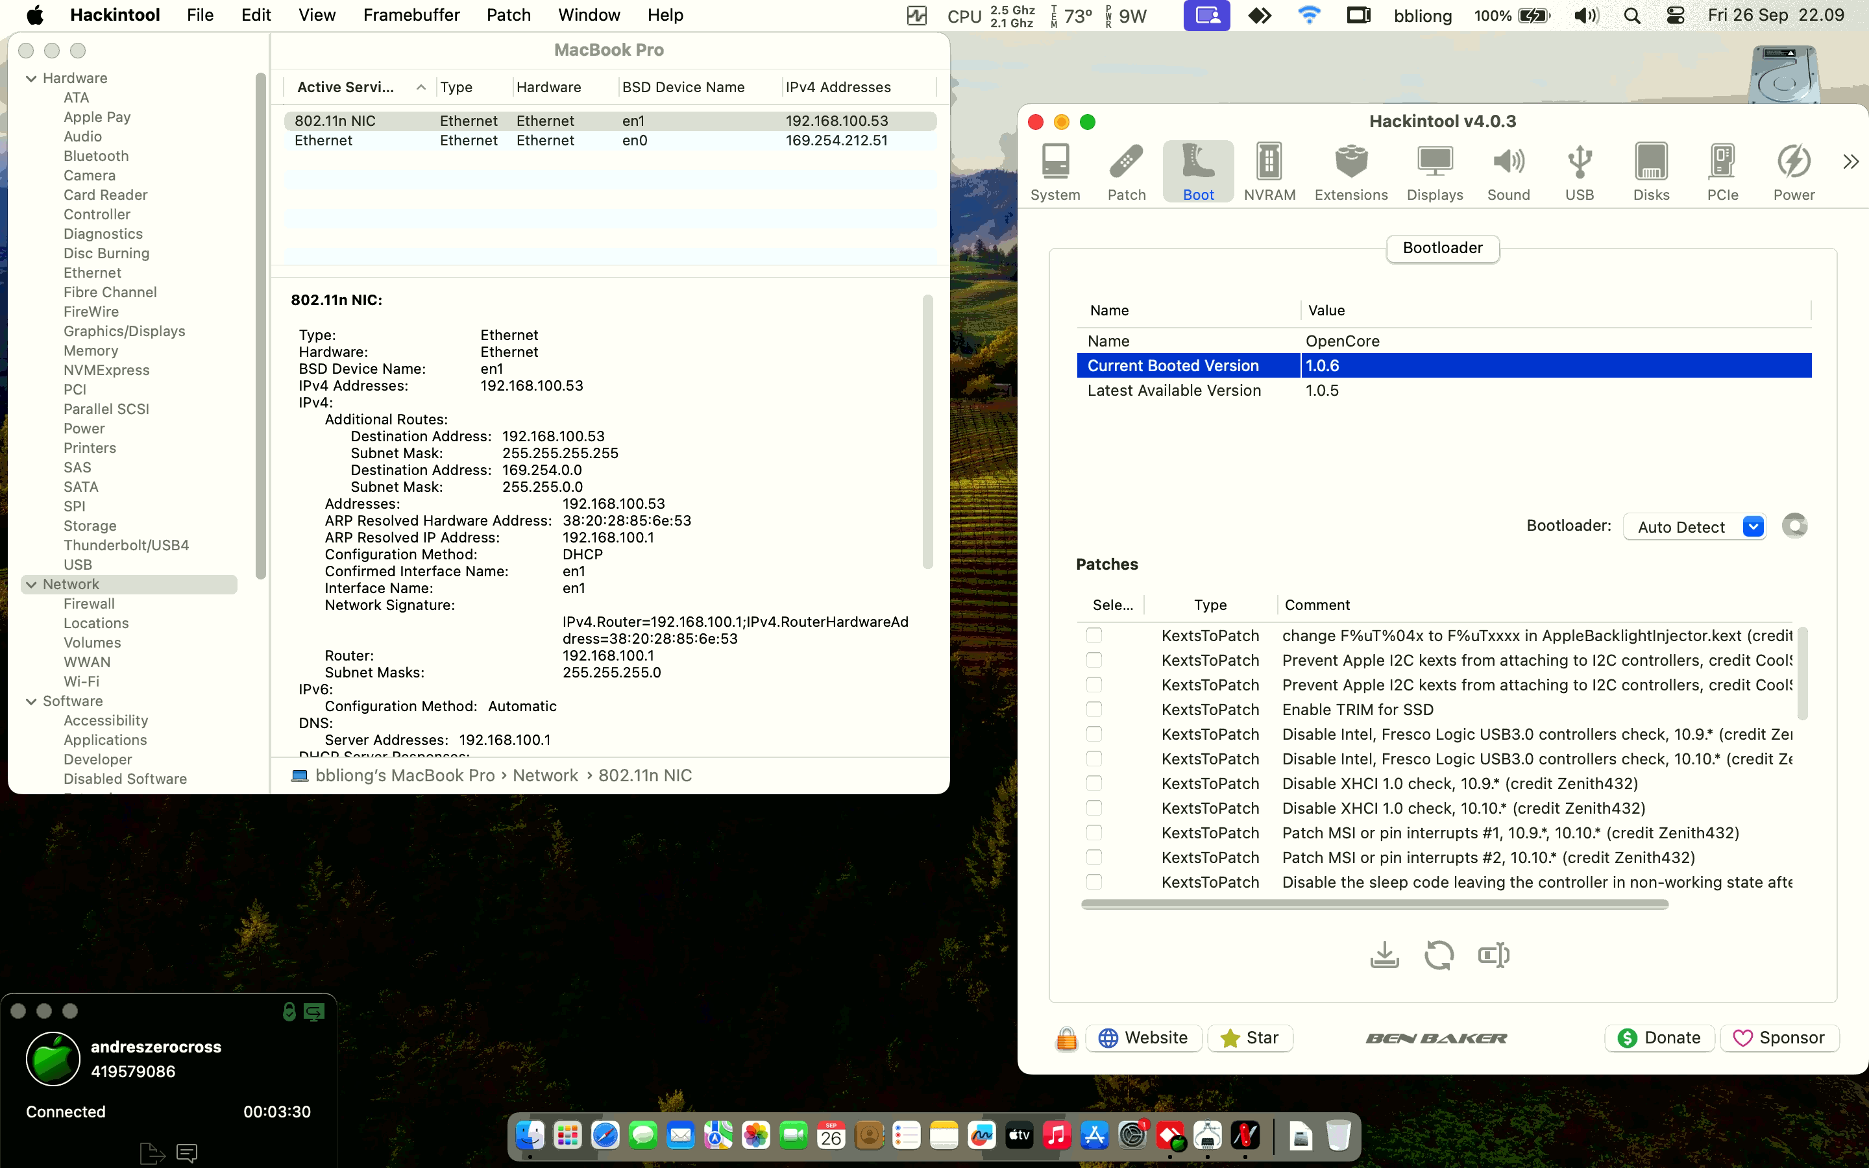Open the Power toolbar icon
Image resolution: width=1869 pixels, height=1168 pixels.
point(1793,172)
